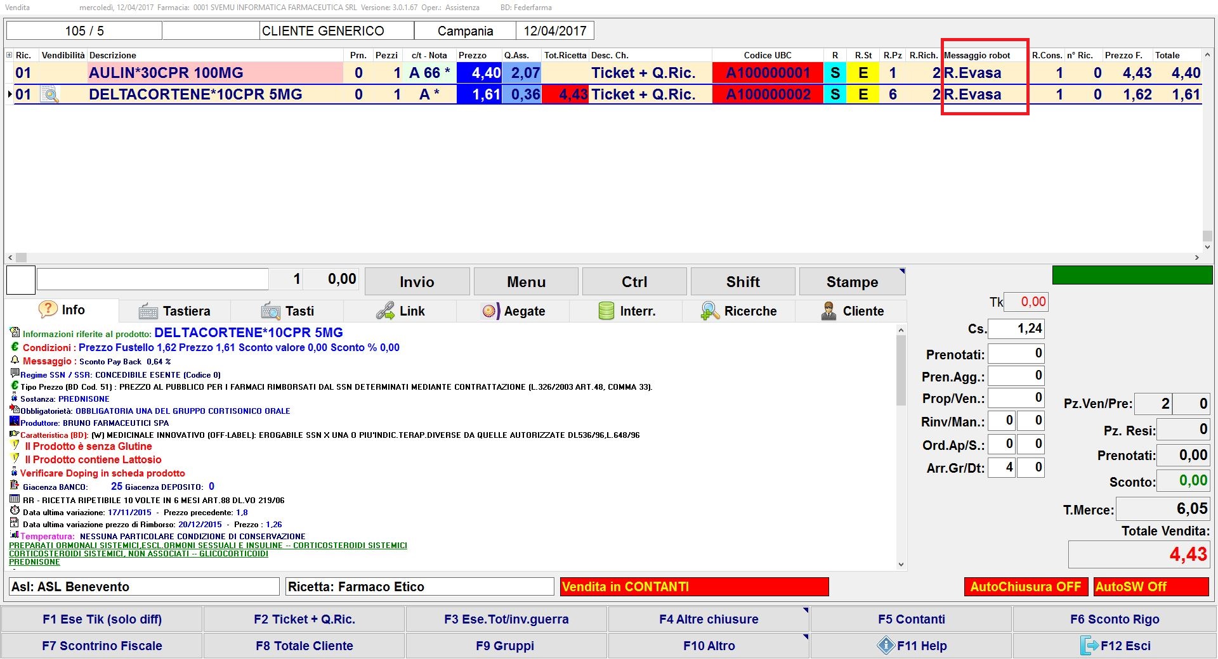Click the Tastiera keyboard icon
Viewport: 1218px width, 659px height.
[148, 311]
